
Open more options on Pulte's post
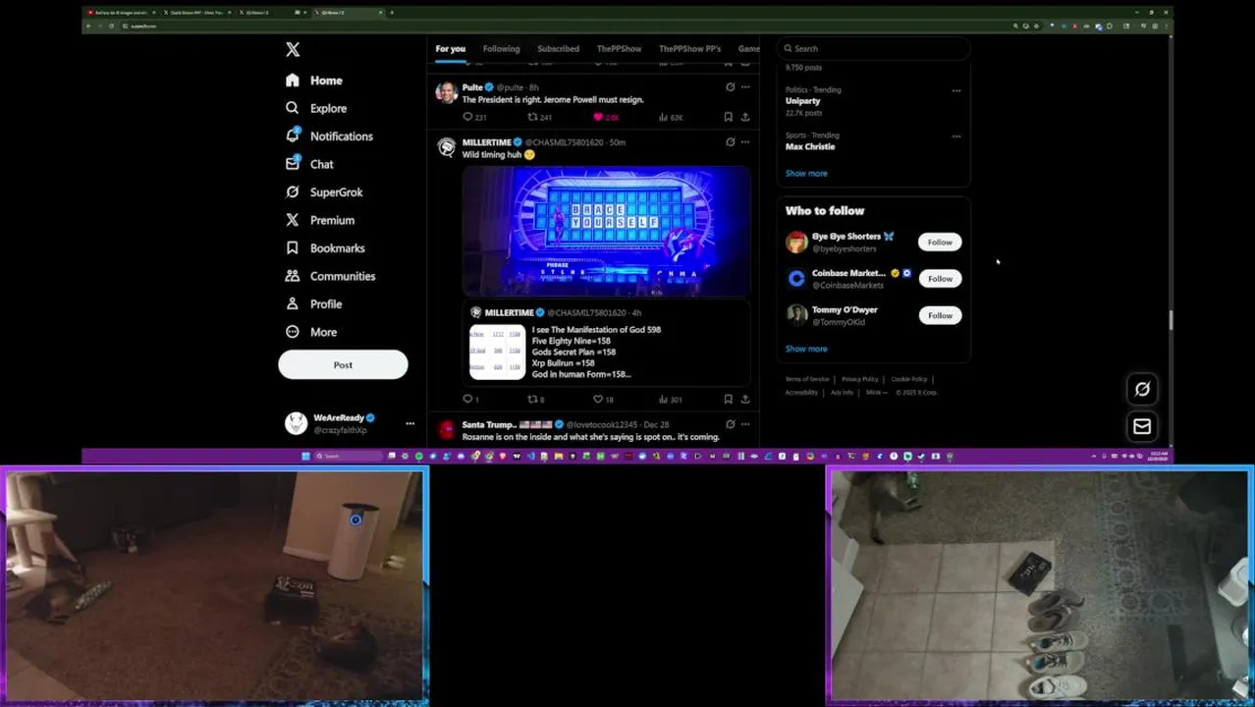click(745, 87)
